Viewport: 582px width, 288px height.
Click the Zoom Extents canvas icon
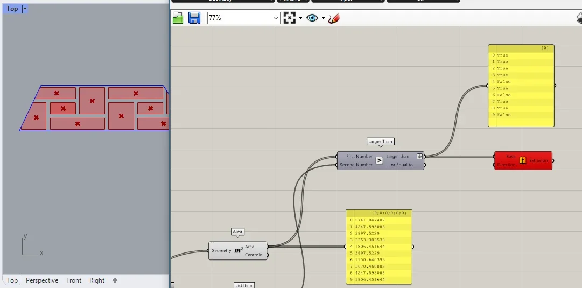[290, 18]
